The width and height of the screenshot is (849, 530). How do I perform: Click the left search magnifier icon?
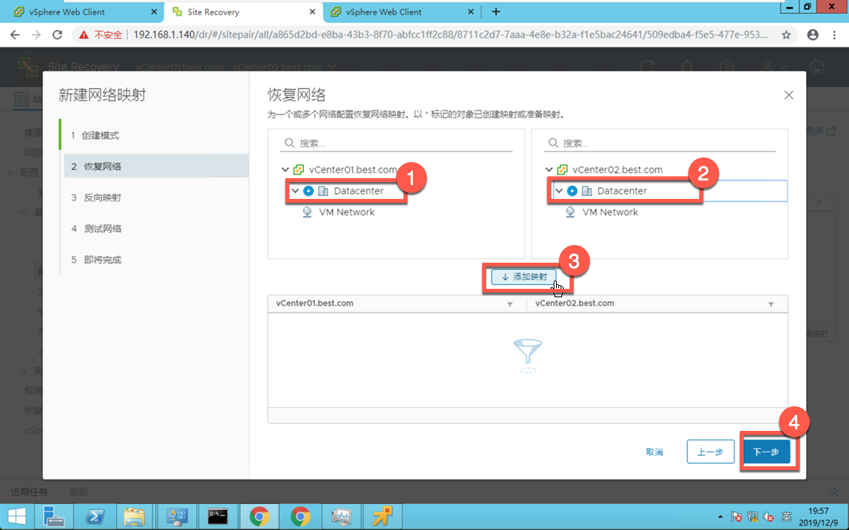click(x=290, y=143)
